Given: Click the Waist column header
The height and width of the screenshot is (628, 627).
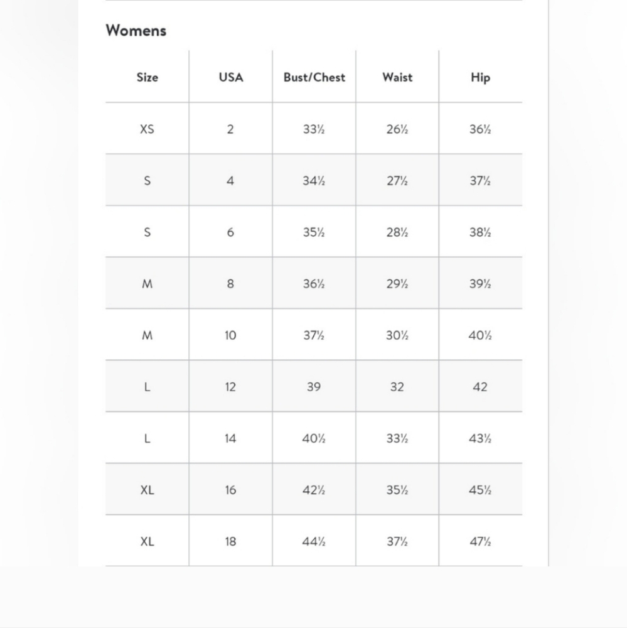Looking at the screenshot, I should tap(397, 77).
